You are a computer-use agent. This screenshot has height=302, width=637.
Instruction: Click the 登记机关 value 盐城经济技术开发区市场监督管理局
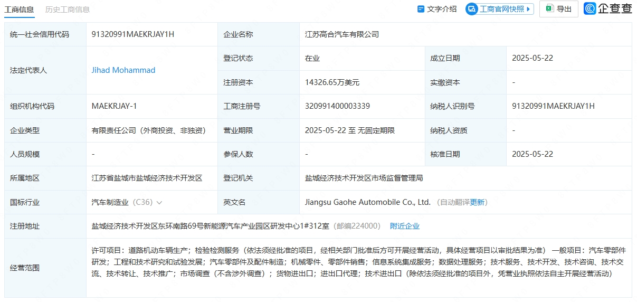(364, 178)
